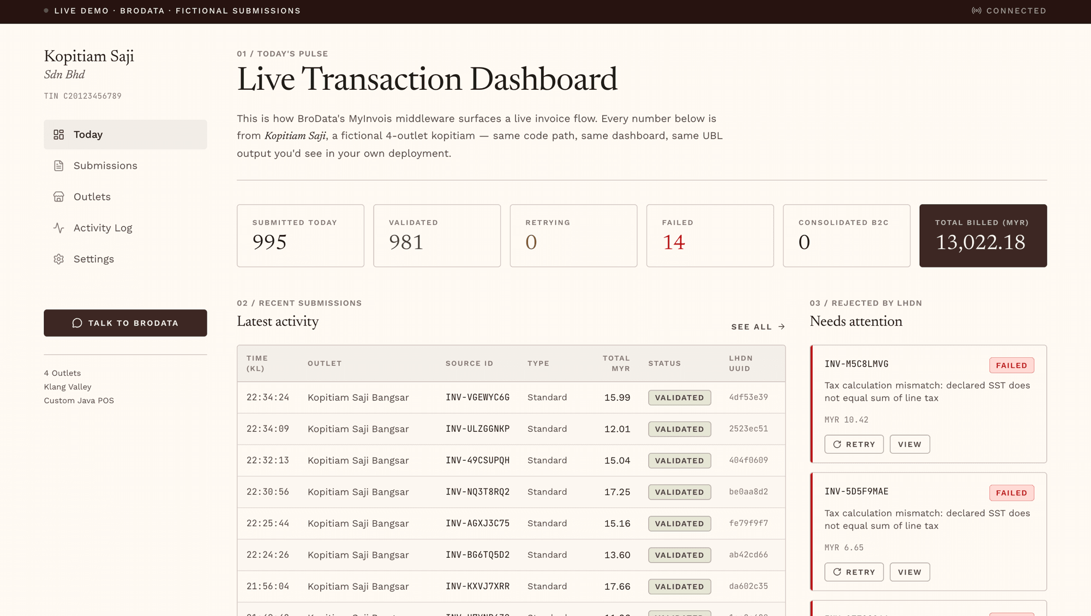Click source ID INV-BG6TQ5D2
Image resolution: width=1091 pixels, height=616 pixels.
tap(477, 555)
